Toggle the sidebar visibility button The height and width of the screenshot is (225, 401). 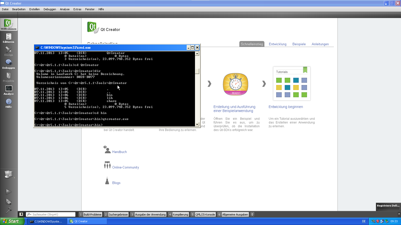(x=21, y=214)
